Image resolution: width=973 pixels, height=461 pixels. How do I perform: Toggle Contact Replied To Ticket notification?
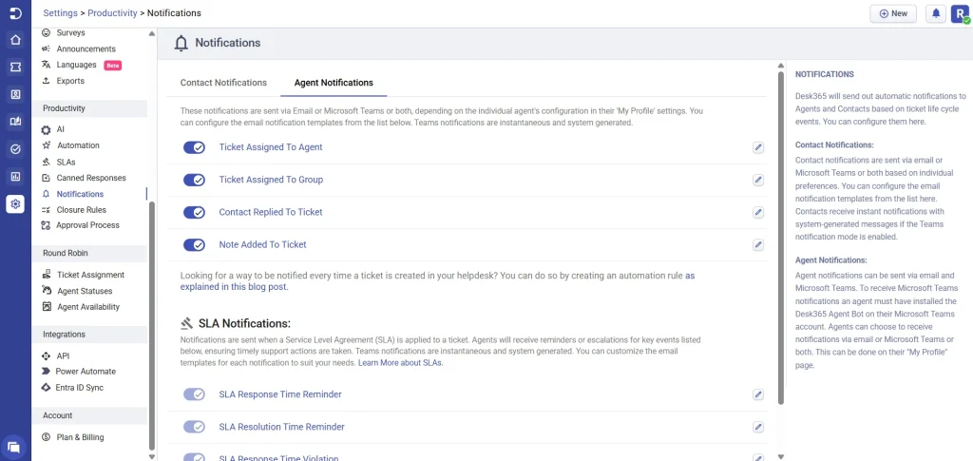(194, 212)
